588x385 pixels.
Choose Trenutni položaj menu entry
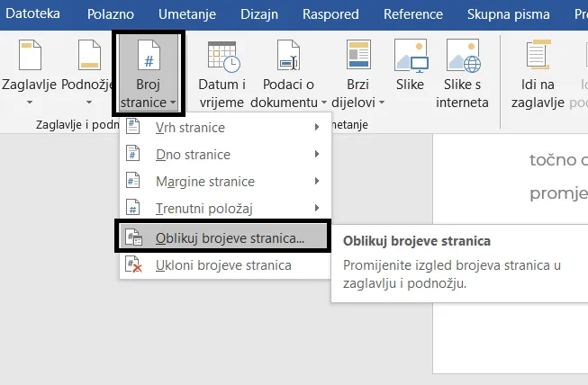pyautogui.click(x=225, y=208)
